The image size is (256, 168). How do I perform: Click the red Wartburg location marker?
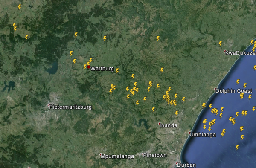point(89,67)
